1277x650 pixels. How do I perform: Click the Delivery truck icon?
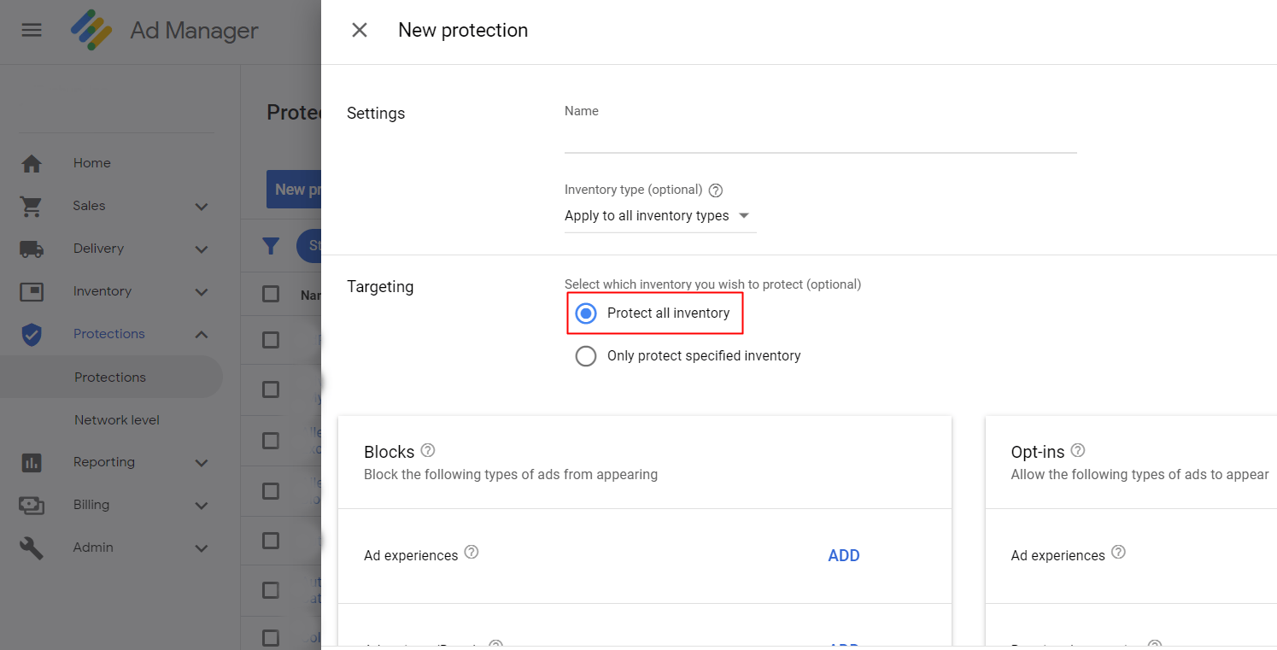(x=32, y=249)
